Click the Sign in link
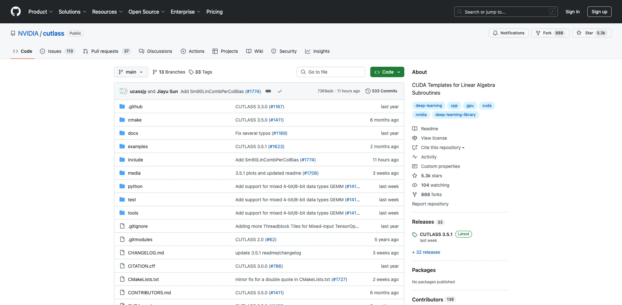Viewport: 622px width, 305px height. point(572,12)
